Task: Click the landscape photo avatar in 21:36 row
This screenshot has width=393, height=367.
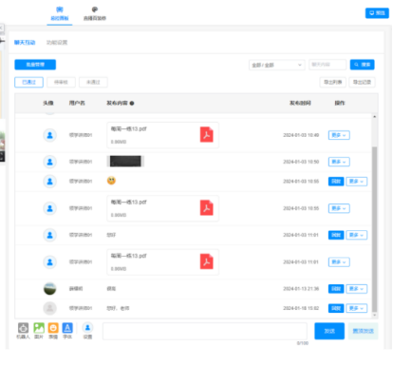Action: pos(49,289)
